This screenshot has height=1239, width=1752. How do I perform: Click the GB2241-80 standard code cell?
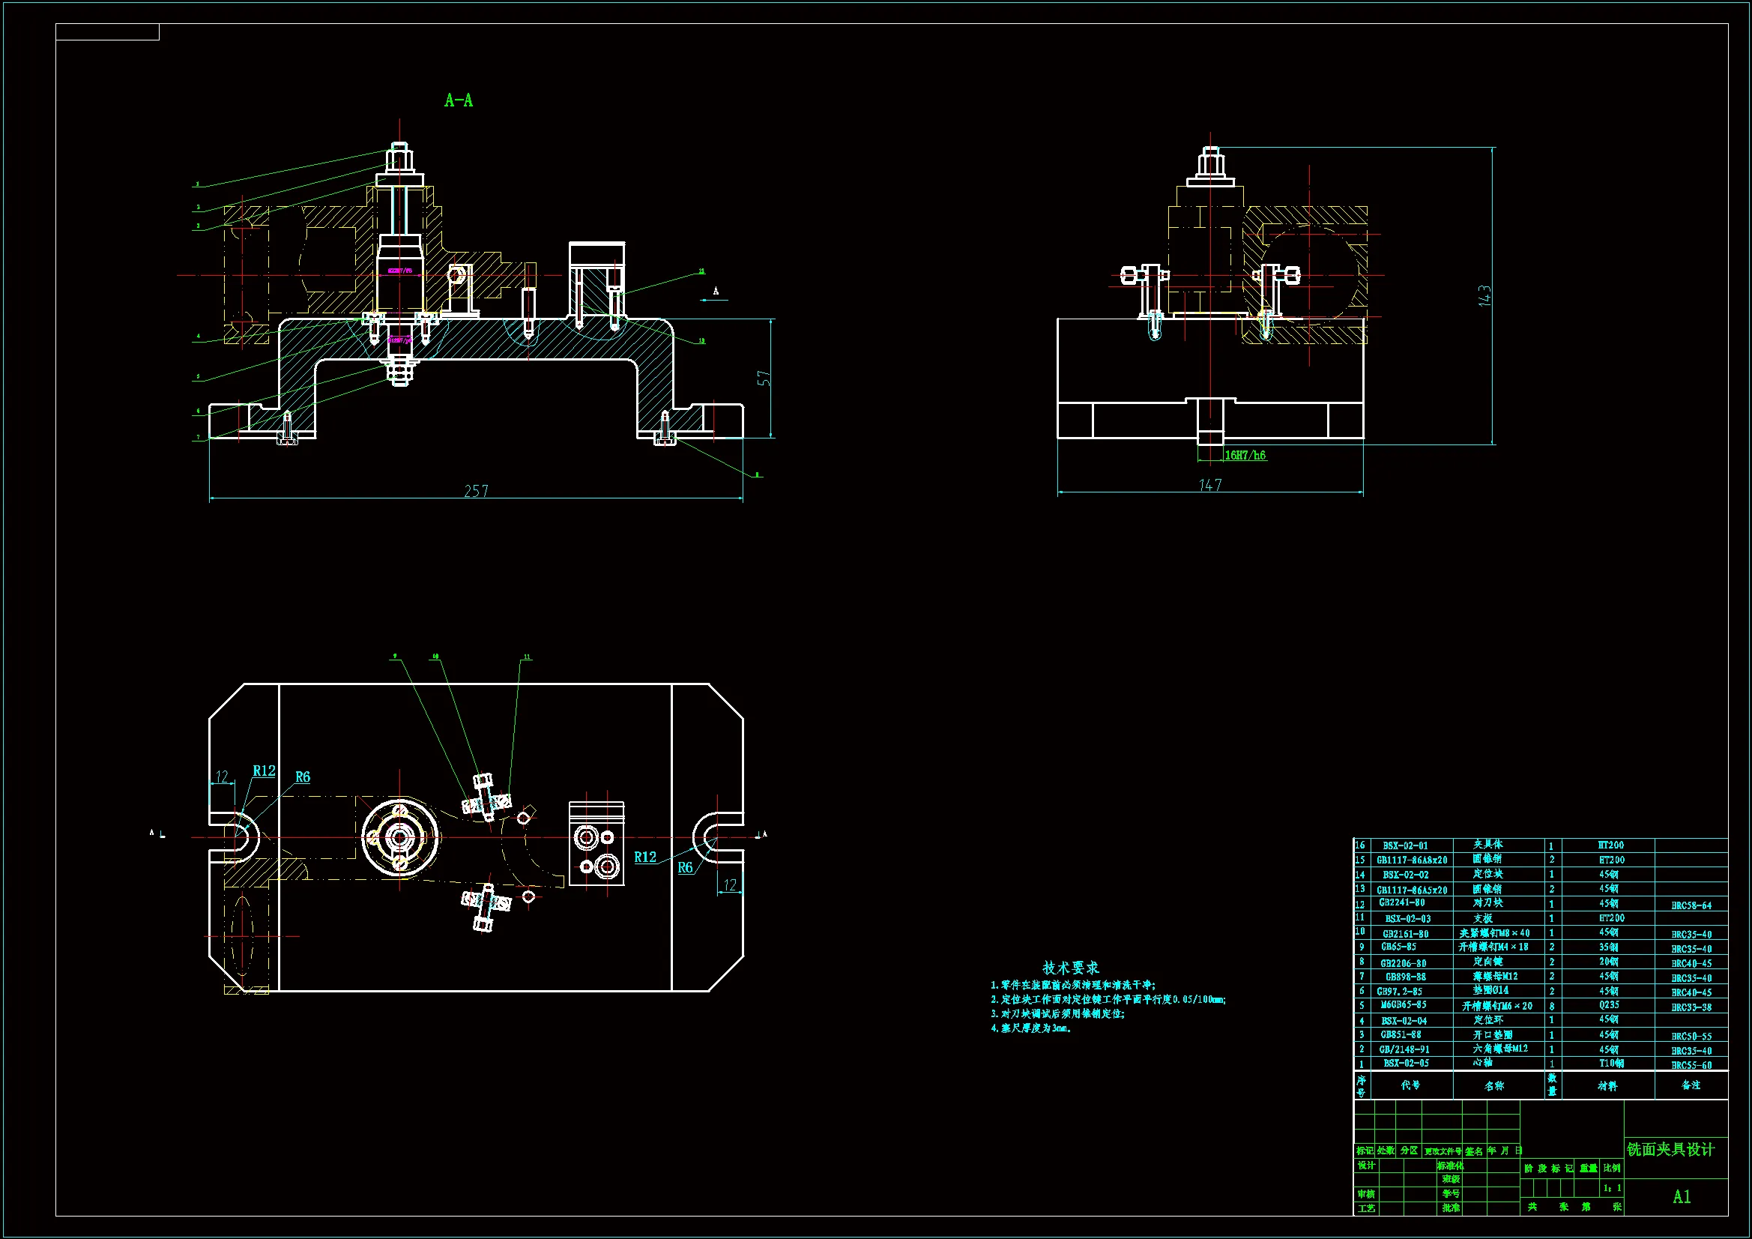(1402, 902)
